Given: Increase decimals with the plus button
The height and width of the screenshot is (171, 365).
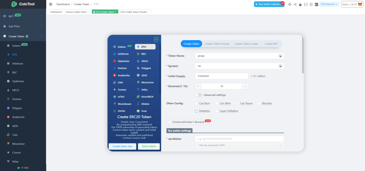Looking at the screenshot, I should coord(245,86).
